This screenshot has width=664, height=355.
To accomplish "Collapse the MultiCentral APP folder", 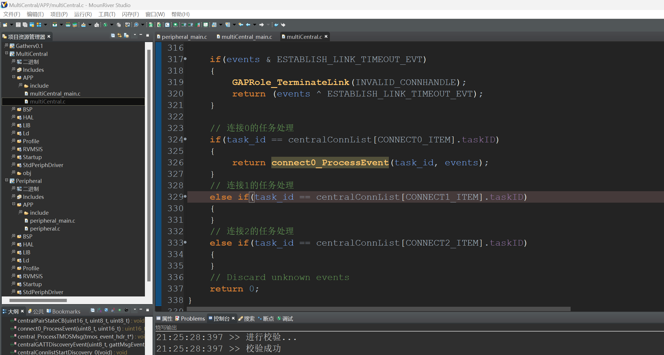I will click(x=14, y=77).
